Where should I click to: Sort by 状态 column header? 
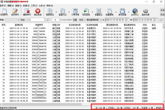145,25
